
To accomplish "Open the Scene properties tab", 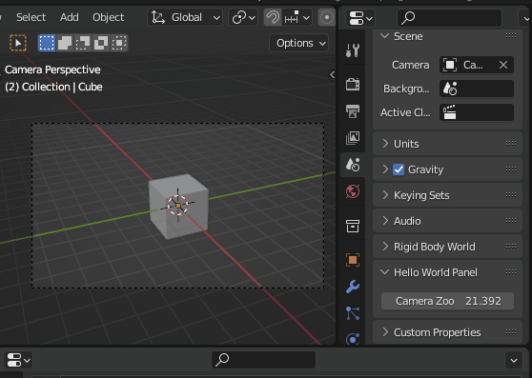I will 353,165.
